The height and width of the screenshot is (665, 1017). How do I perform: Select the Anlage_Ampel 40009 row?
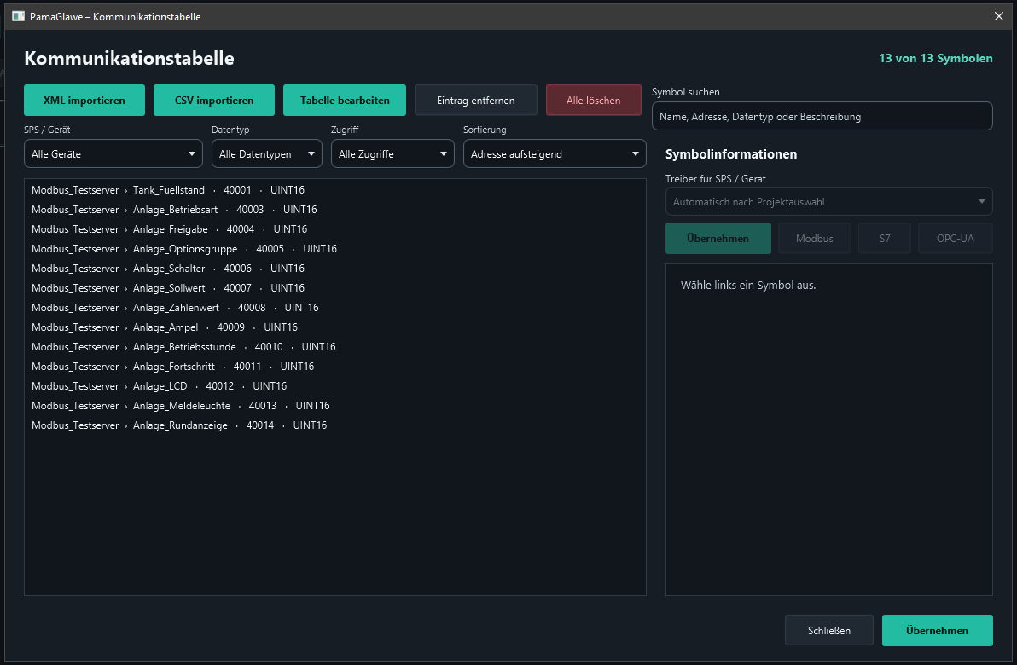(x=334, y=327)
